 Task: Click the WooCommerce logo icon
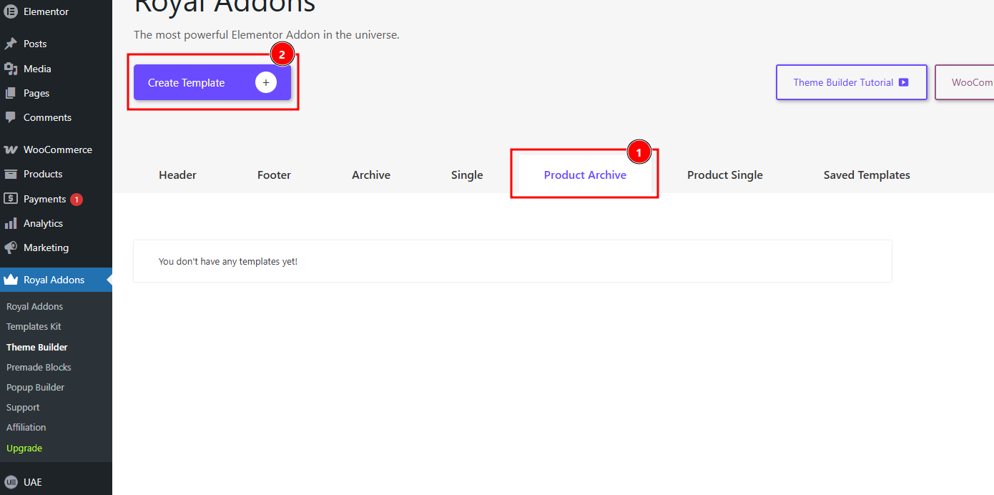[11, 150]
